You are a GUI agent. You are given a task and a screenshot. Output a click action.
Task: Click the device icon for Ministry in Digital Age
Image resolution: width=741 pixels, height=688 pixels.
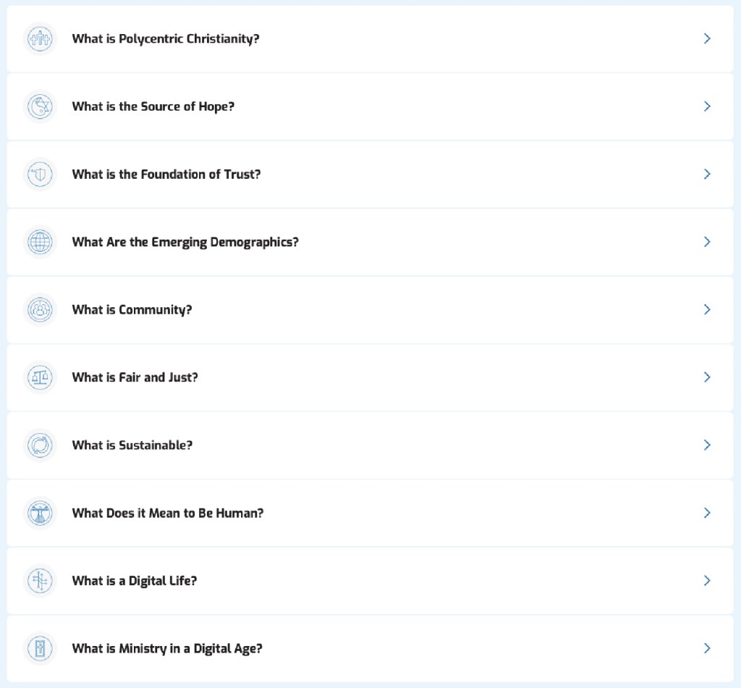point(40,648)
